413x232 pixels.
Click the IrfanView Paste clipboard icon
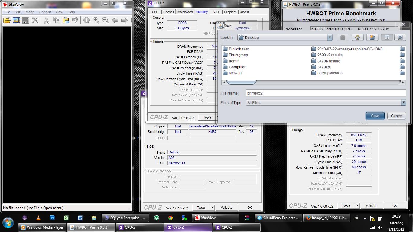(66, 20)
